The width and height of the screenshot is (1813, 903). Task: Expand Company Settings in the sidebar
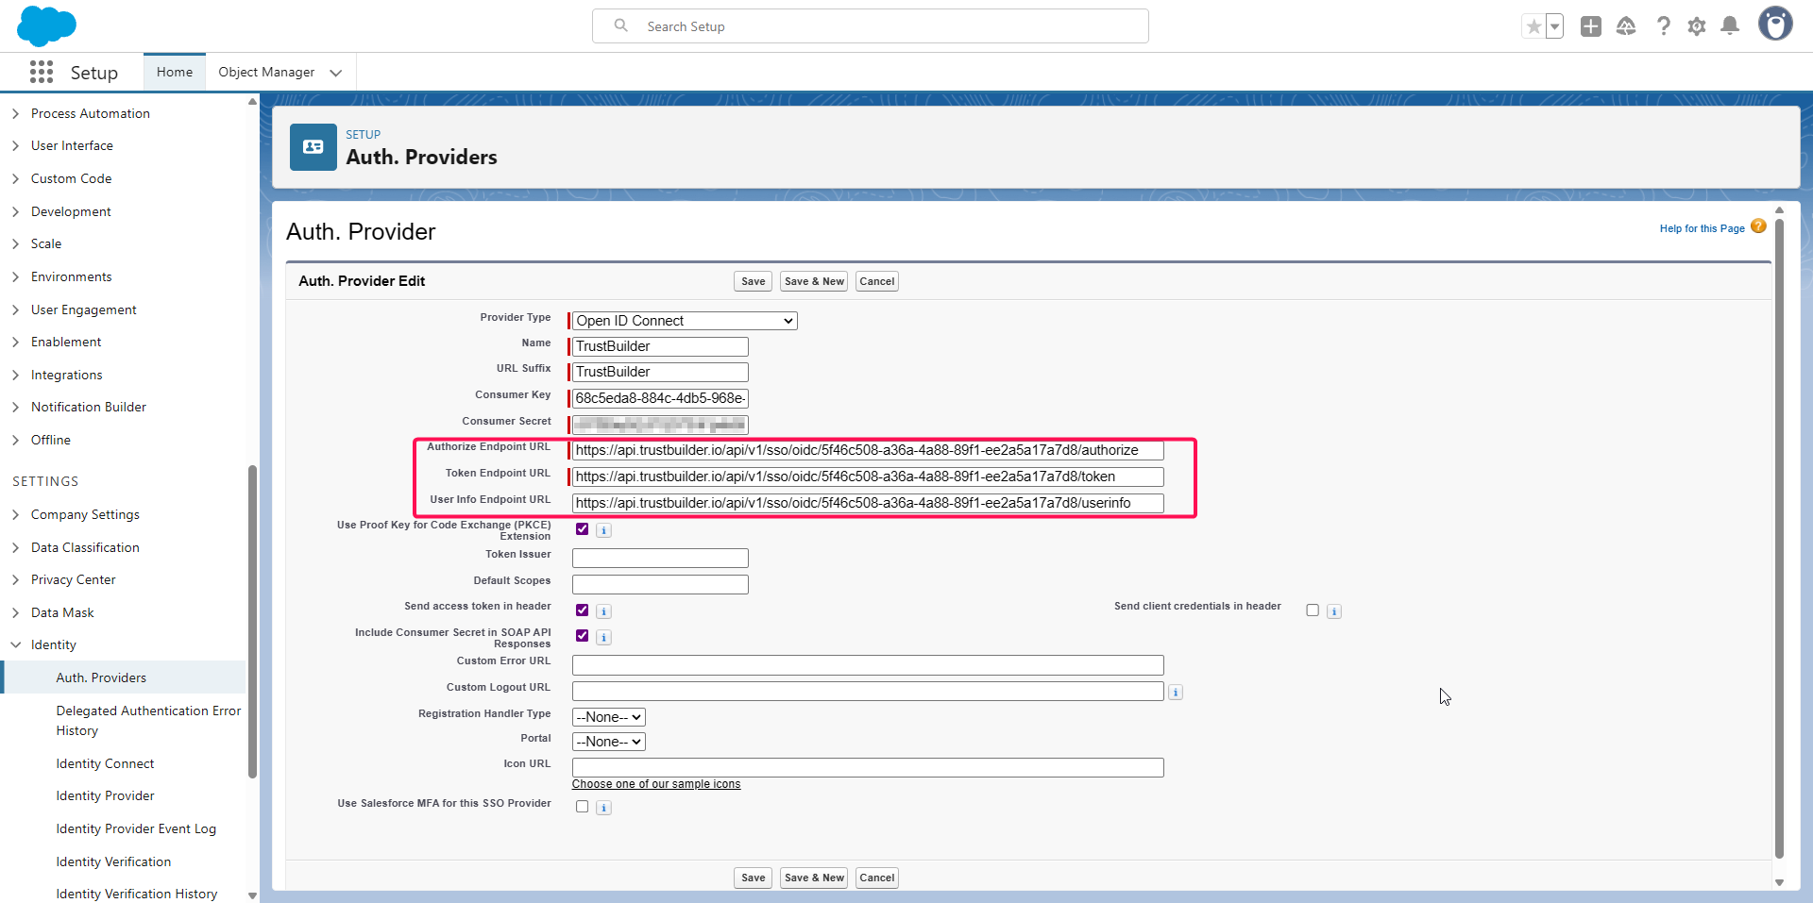point(85,514)
